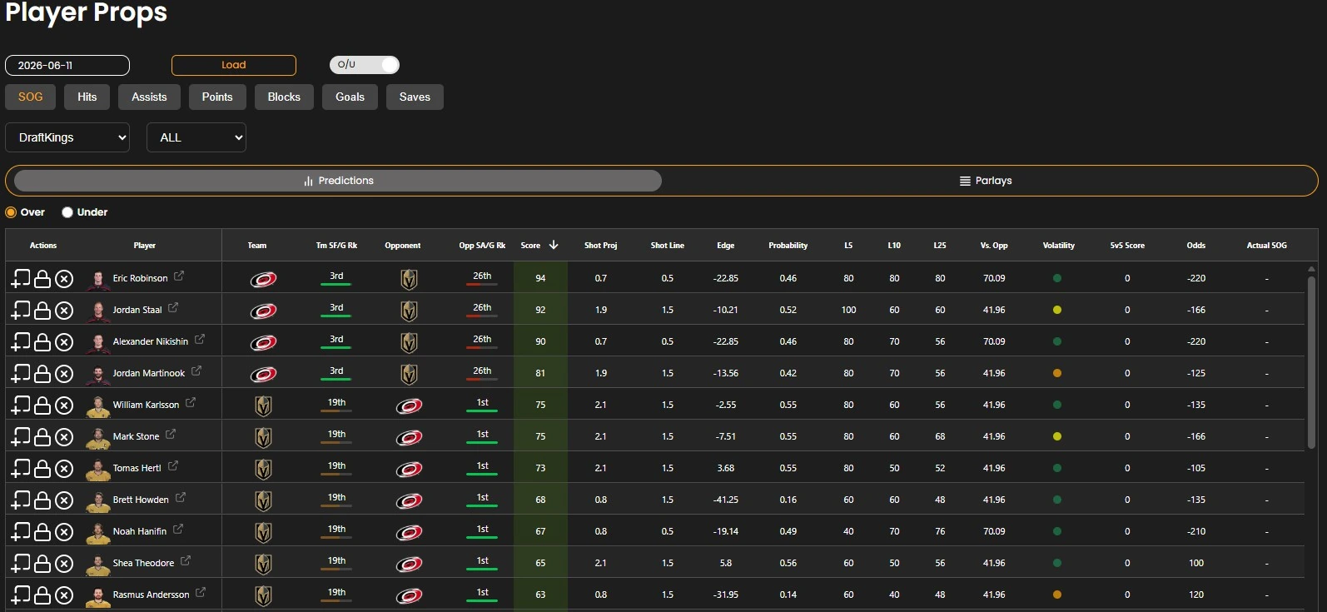The width and height of the screenshot is (1327, 612).
Task: Remove Brett Howden with the X icon
Action: click(64, 500)
